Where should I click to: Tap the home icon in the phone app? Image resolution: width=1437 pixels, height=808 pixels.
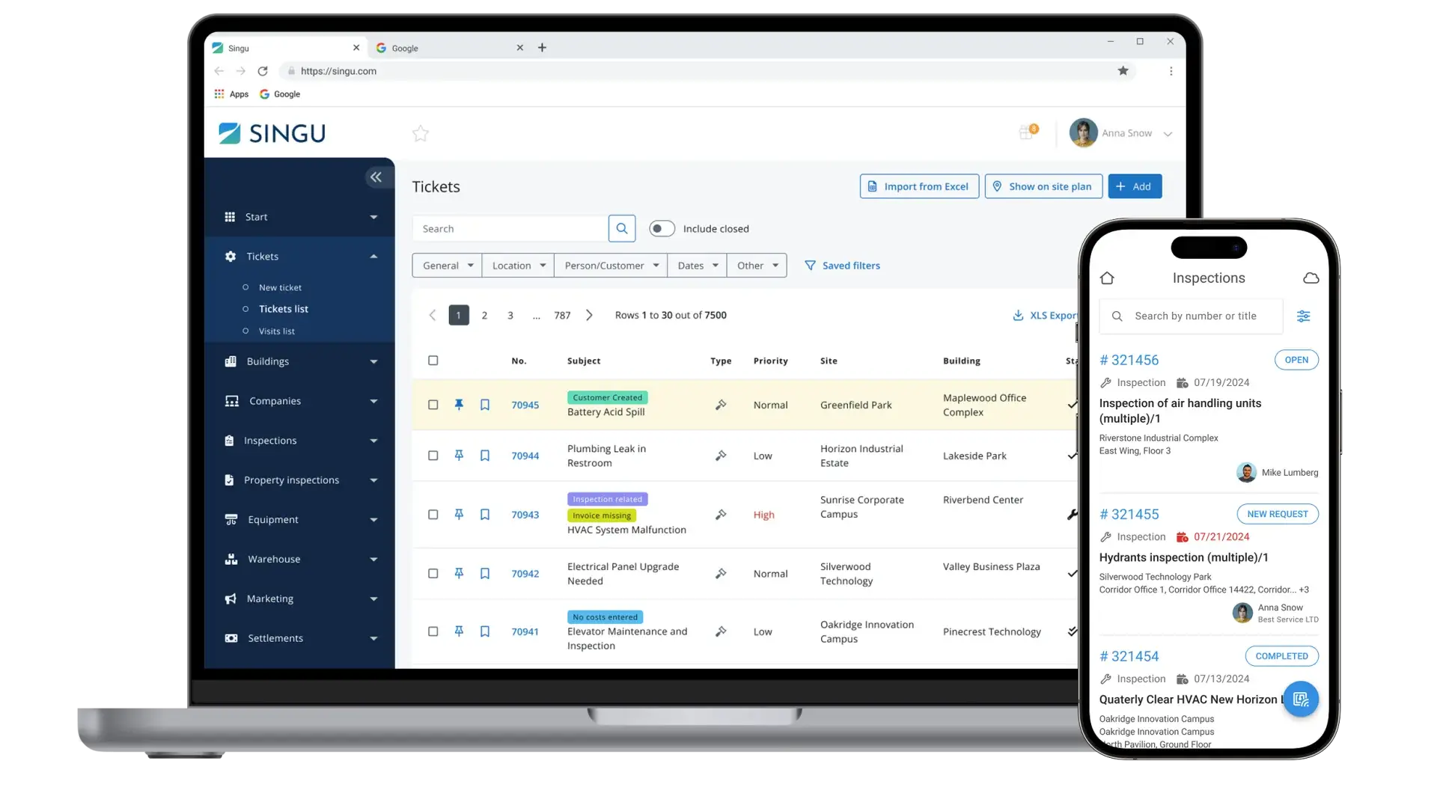(x=1107, y=278)
